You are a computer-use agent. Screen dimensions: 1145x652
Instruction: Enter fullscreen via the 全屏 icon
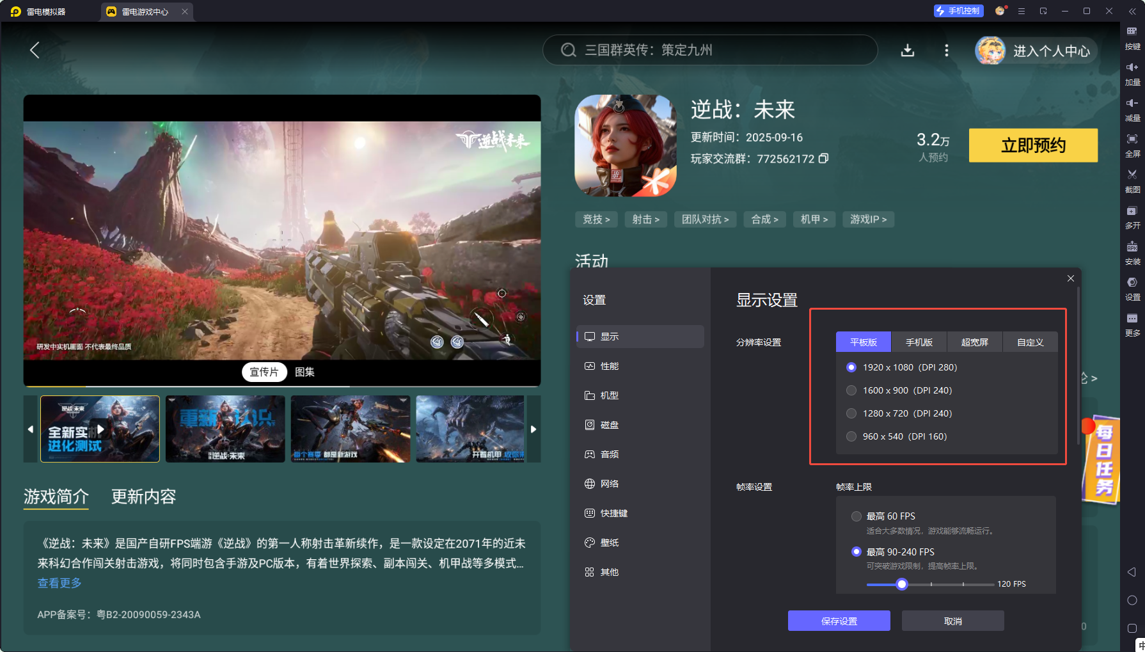pyautogui.click(x=1132, y=145)
